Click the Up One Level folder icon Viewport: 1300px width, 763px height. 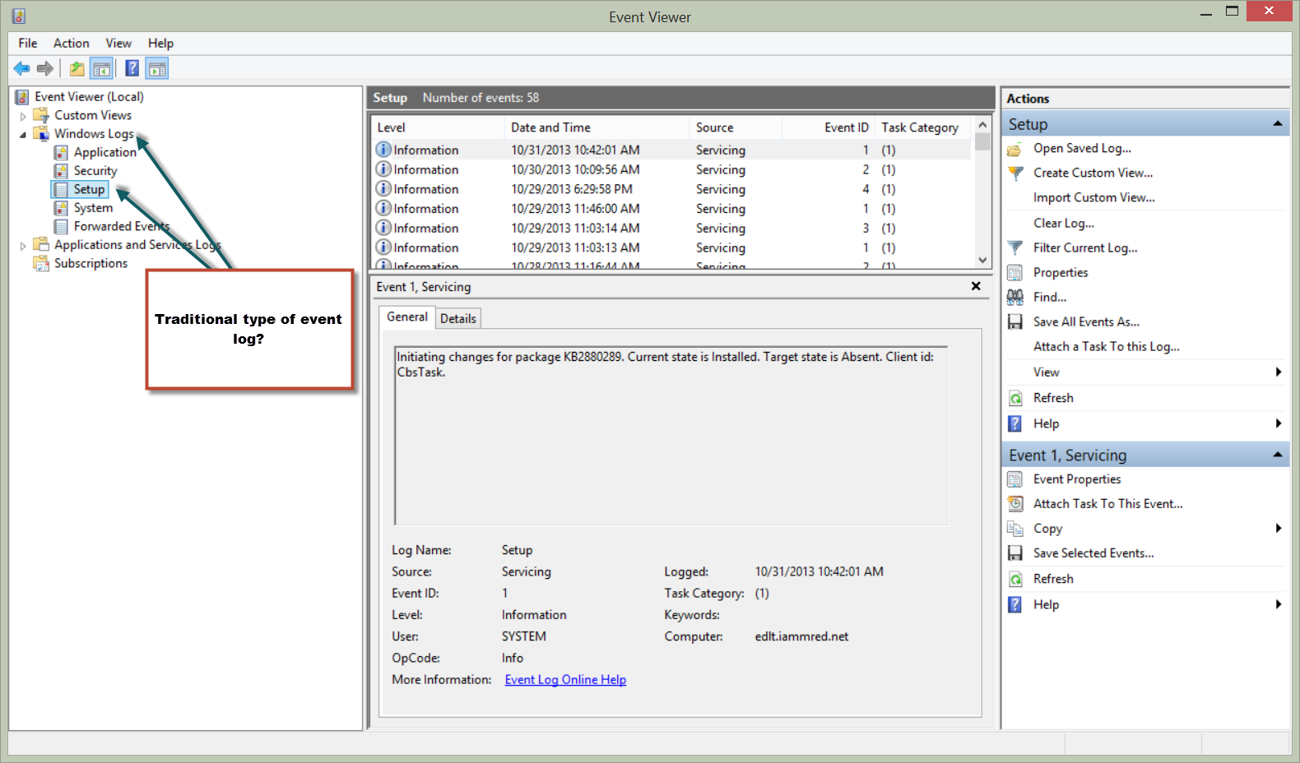tap(77, 69)
